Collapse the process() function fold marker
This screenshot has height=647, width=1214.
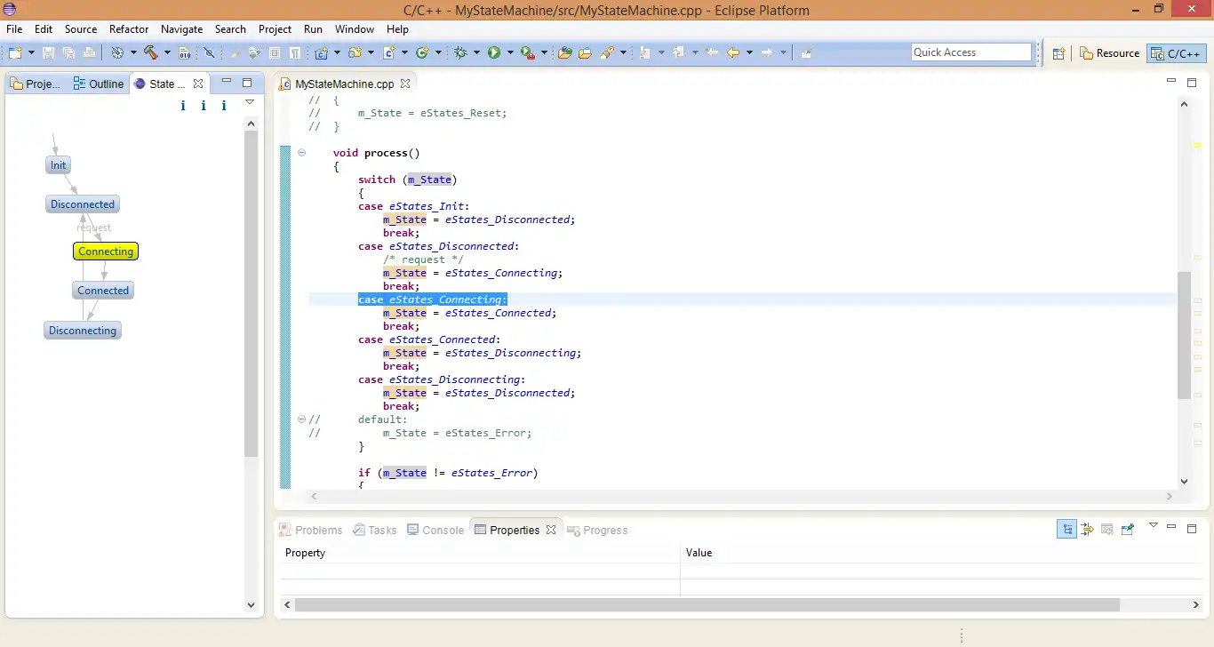[x=301, y=153]
